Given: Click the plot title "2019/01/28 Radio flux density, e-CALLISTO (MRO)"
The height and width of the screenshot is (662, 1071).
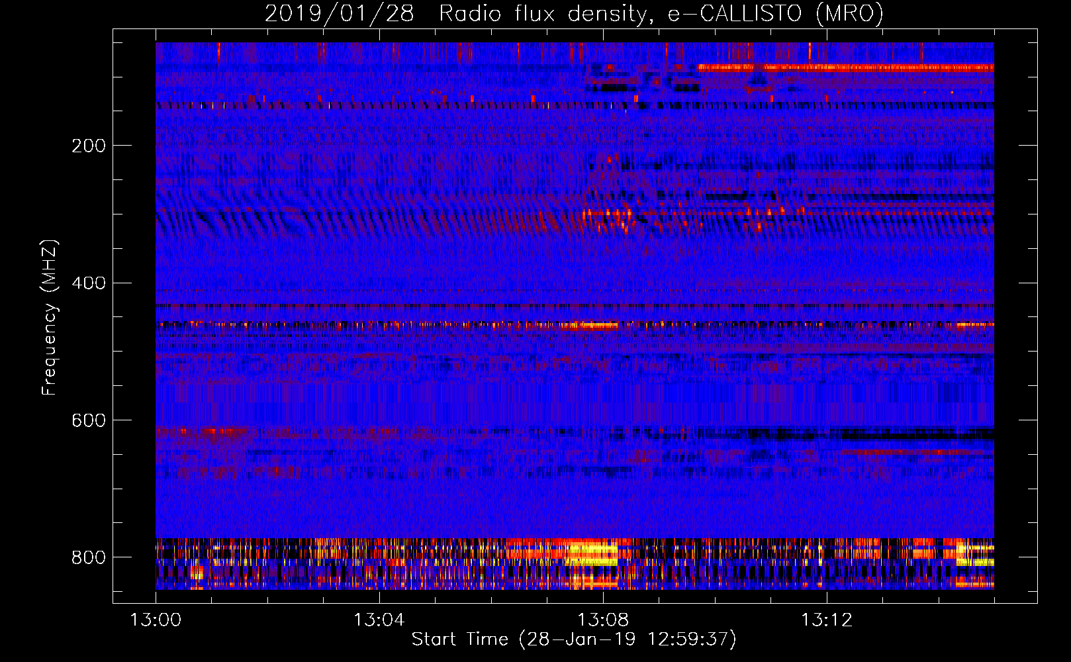Looking at the screenshot, I should coord(574,13).
